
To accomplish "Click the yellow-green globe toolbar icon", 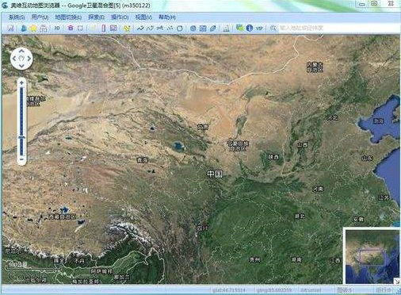I will (x=127, y=28).
